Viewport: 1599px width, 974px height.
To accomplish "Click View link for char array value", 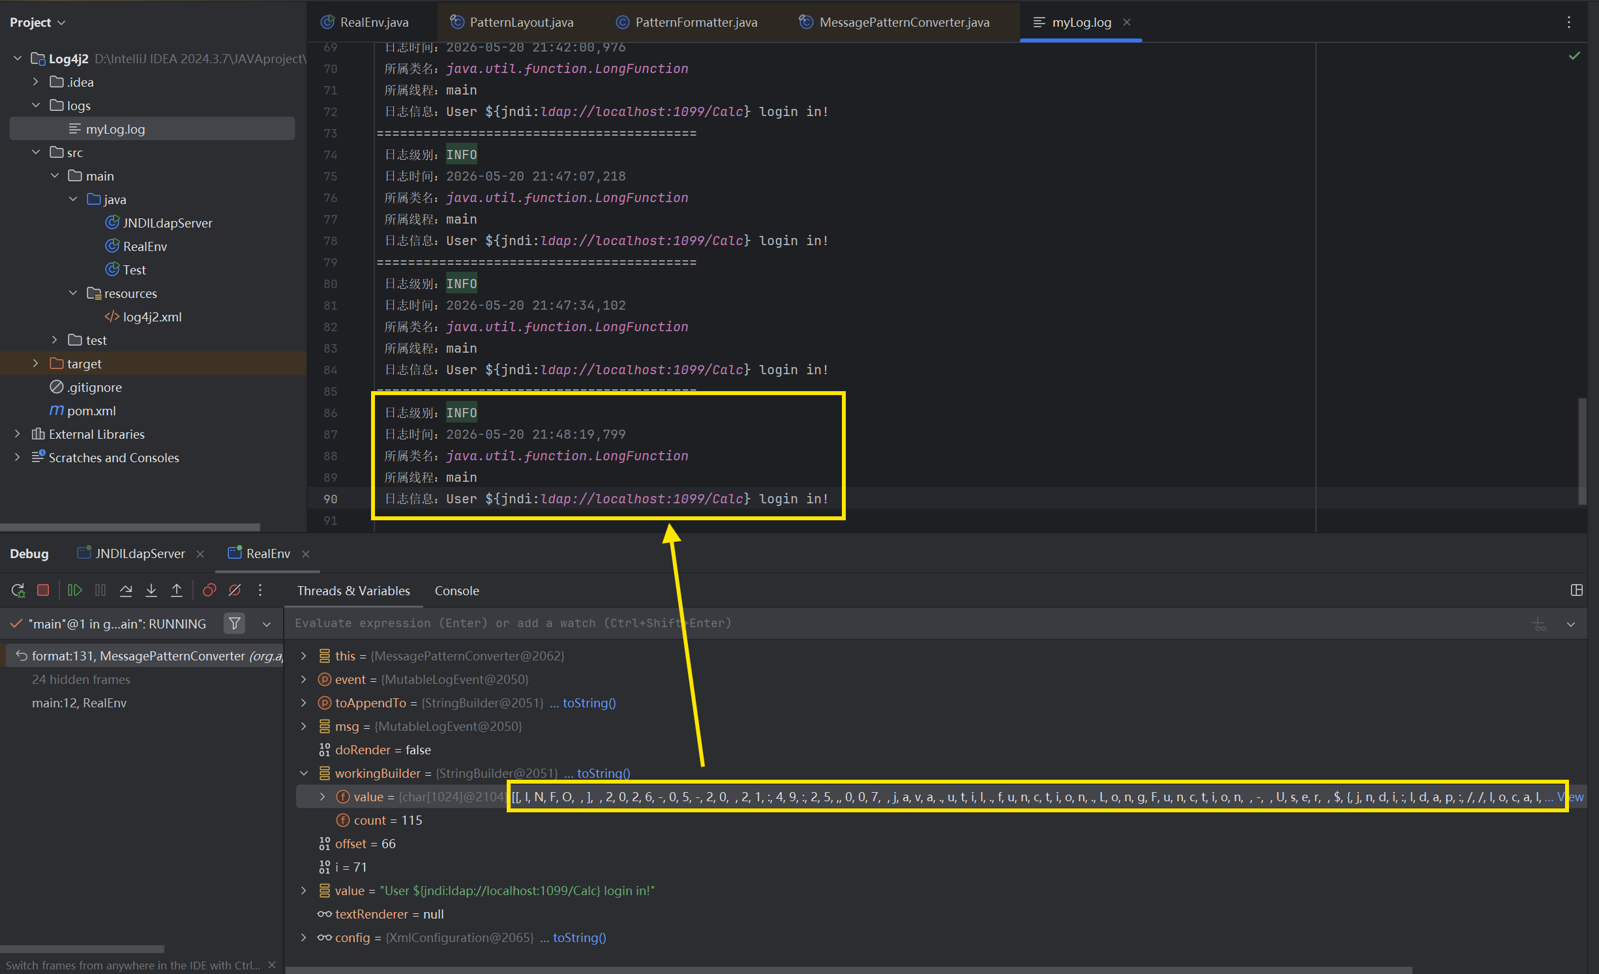I will 1571,797.
